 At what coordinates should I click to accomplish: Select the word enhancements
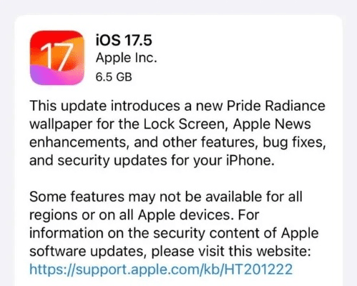(78, 142)
